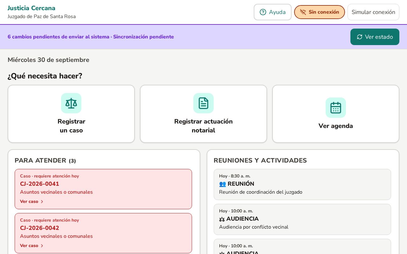Click the question mark help icon
The image size is (407, 254).
[x=263, y=12]
